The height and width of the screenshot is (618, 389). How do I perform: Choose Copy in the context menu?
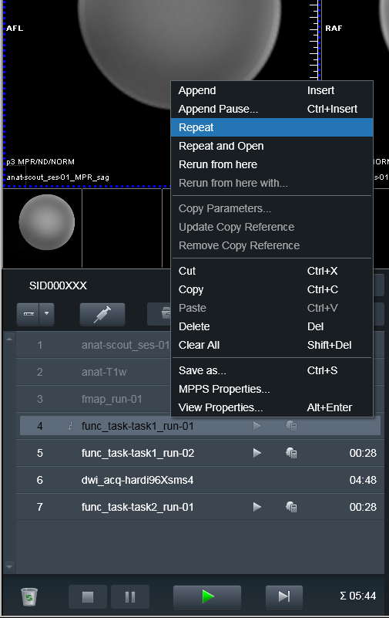point(272,289)
